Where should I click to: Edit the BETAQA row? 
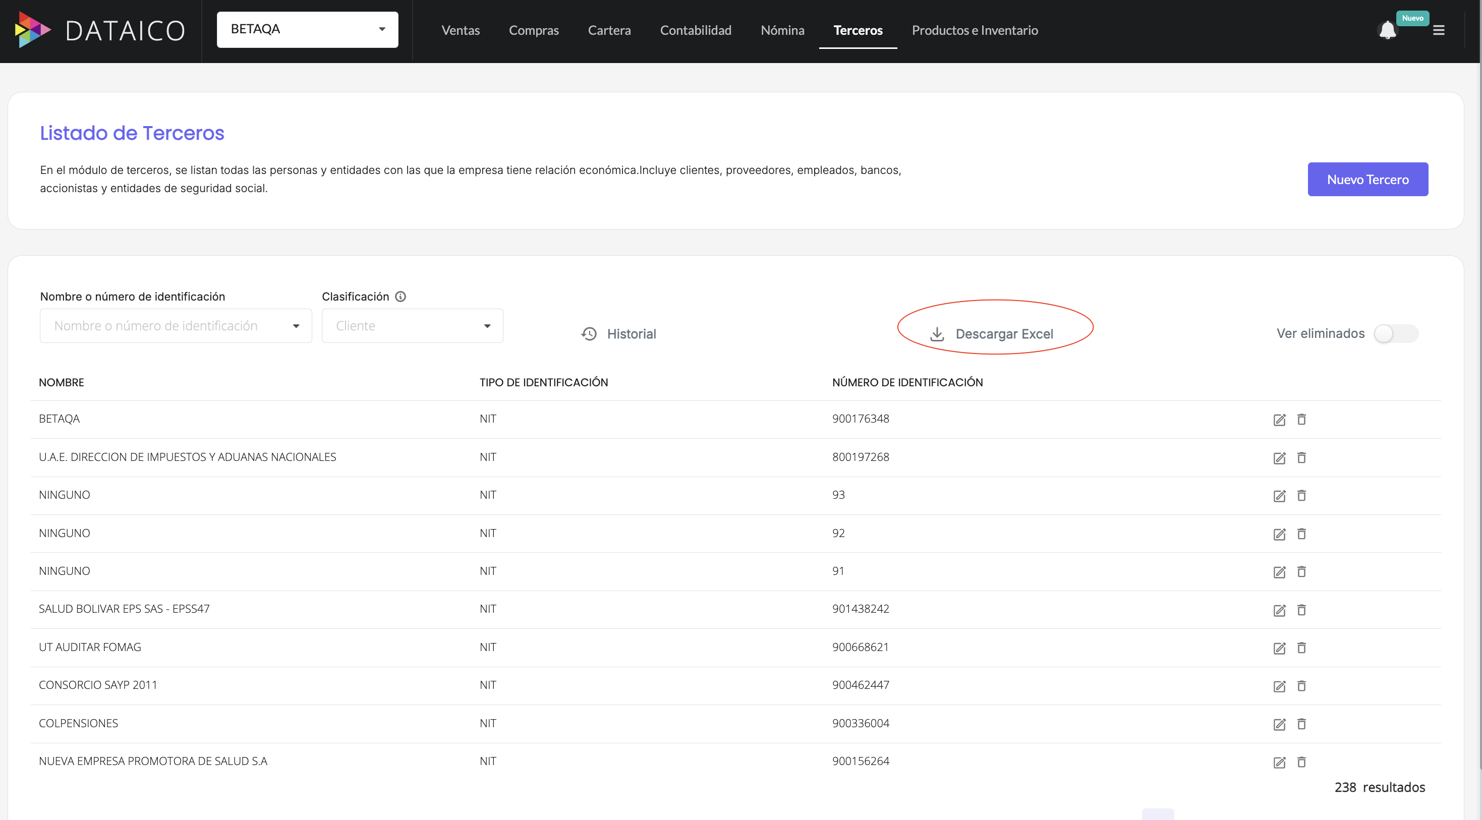(1280, 420)
